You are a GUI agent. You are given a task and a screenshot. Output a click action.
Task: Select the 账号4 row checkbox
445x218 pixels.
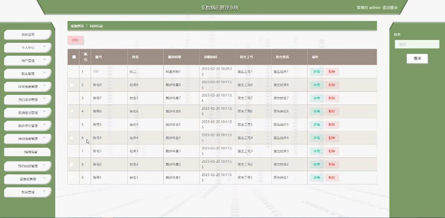[x=72, y=138]
